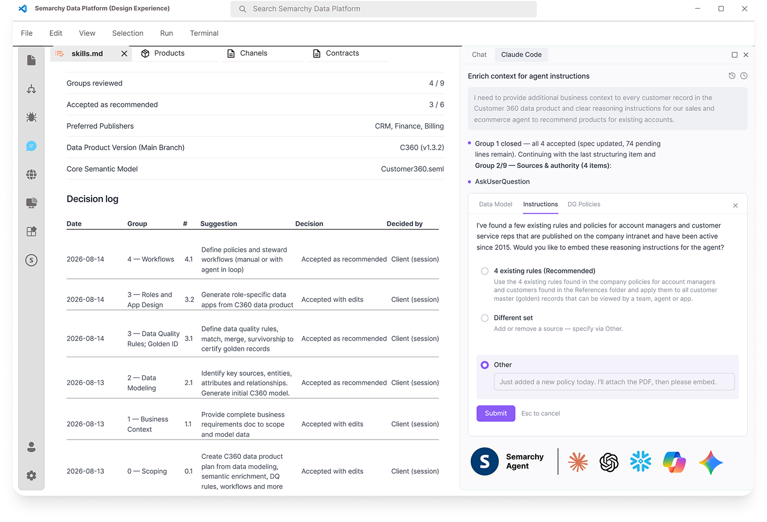Switch to the Chanels tab
The image size is (767, 522).
pyautogui.click(x=253, y=54)
